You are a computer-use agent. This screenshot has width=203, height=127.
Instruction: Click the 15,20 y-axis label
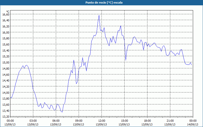click(6, 56)
